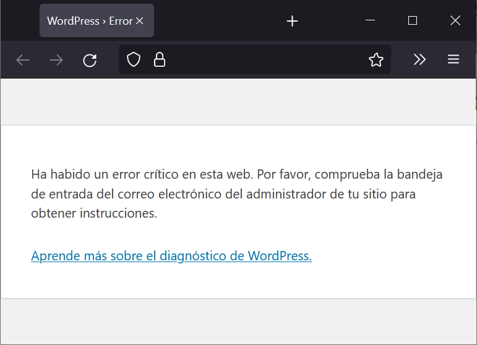Open 'Aprende más sobre el diagnóstico' link
The height and width of the screenshot is (345, 477).
coord(171,256)
